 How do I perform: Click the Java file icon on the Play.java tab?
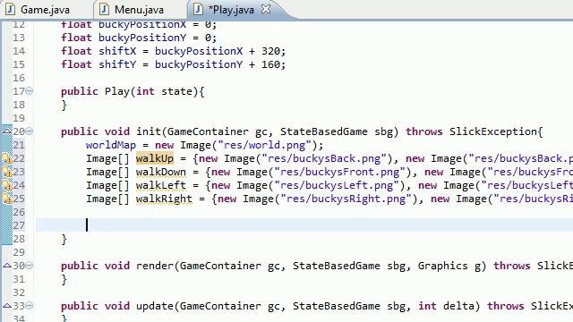click(x=198, y=10)
